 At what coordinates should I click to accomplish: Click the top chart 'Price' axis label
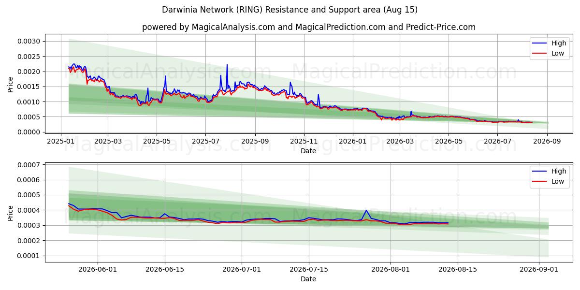click(x=11, y=84)
